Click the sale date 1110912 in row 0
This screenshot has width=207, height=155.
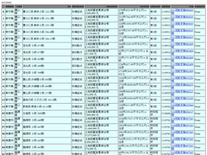point(166,11)
